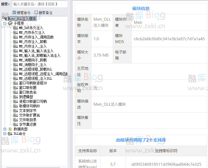208x168 pixels.
Task: Click icon beside 字节集还原
Action: [16, 125]
